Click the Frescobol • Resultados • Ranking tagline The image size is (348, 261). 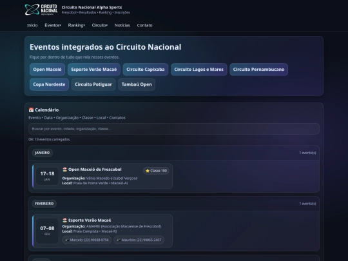pyautogui.click(x=95, y=12)
